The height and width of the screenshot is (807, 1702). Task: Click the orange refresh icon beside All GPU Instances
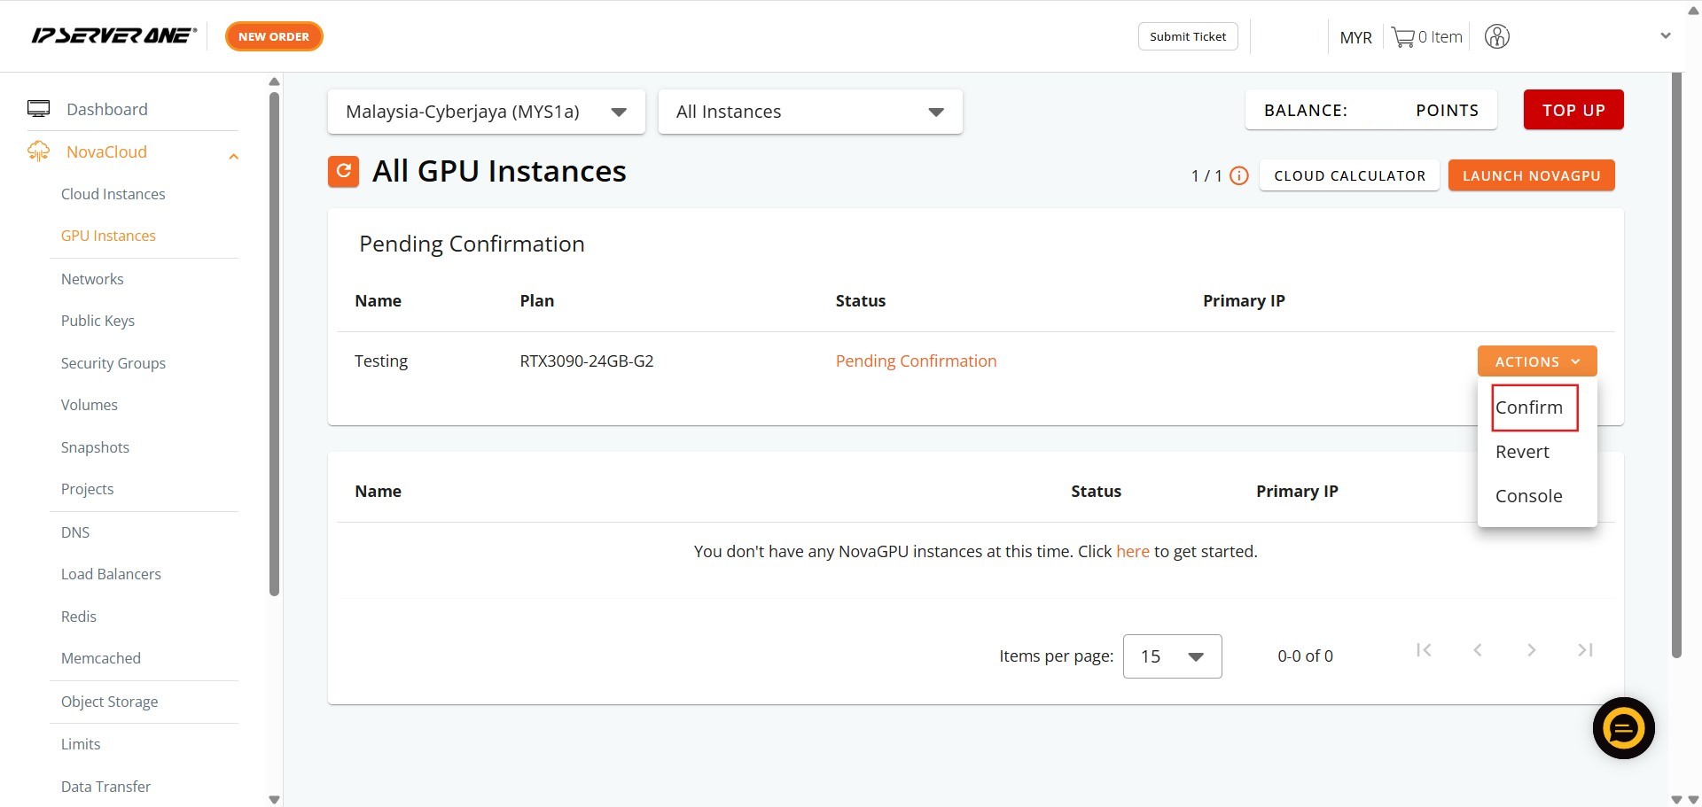pos(343,171)
